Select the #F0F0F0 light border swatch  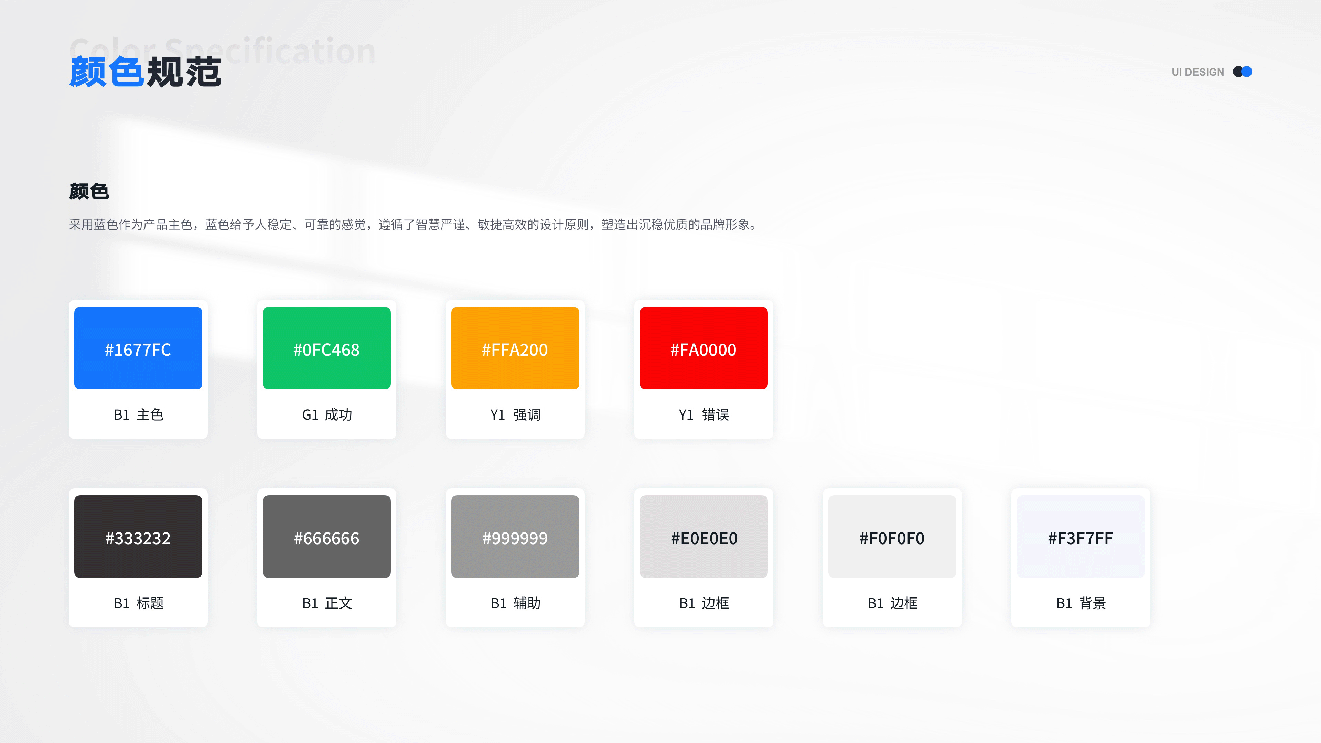pos(892,536)
